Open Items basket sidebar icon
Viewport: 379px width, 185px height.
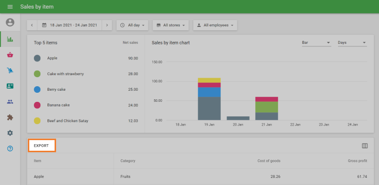[10, 55]
